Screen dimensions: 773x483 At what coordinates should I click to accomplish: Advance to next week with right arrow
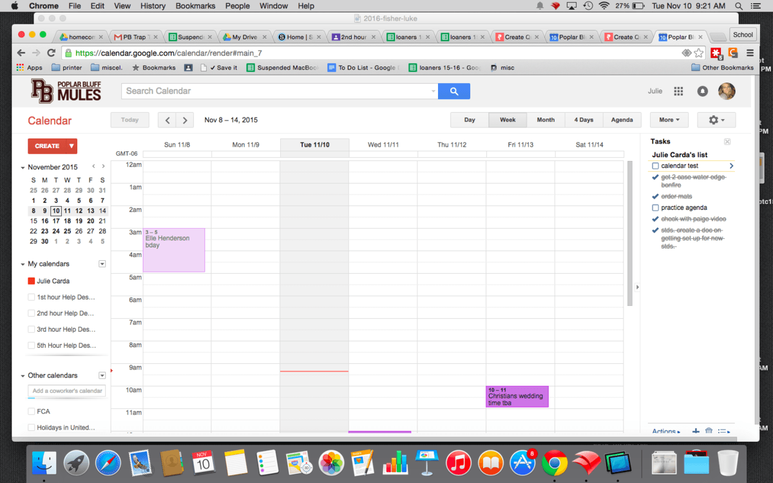coord(185,120)
